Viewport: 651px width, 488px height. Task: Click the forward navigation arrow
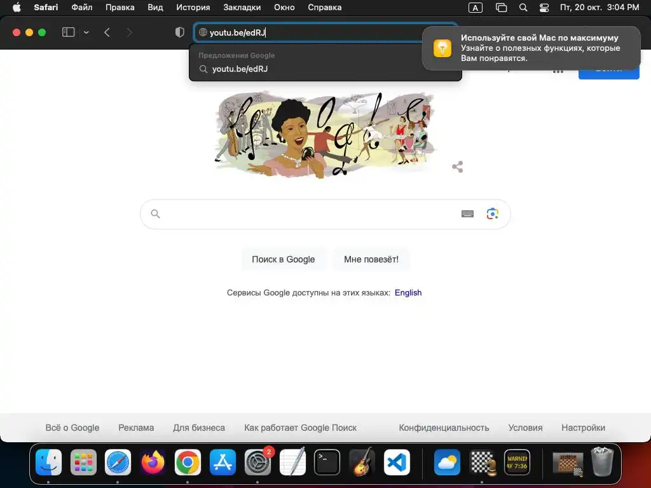(x=129, y=32)
